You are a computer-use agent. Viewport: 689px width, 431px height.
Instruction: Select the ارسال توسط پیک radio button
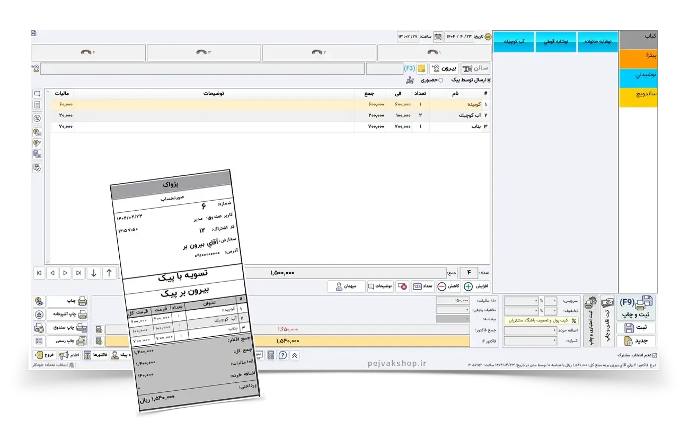pyautogui.click(x=489, y=80)
